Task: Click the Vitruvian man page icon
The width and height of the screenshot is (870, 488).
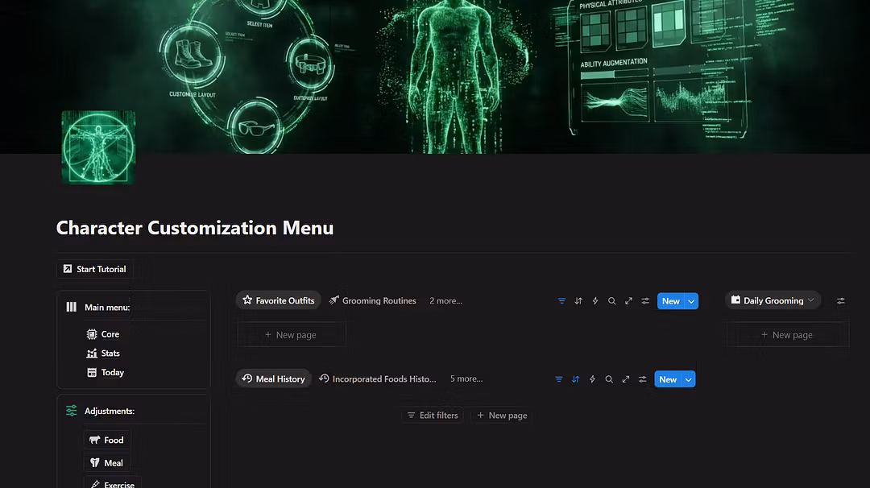Action: tap(98, 147)
